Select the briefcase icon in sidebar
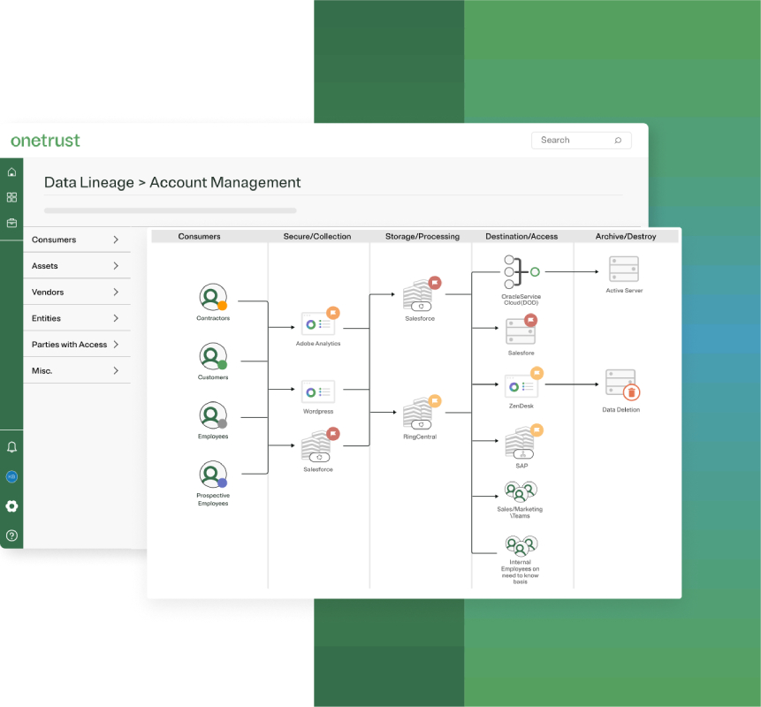 11,223
